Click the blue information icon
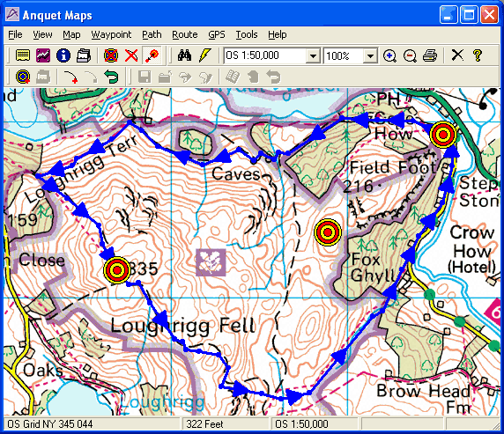The image size is (504, 434). [63, 55]
